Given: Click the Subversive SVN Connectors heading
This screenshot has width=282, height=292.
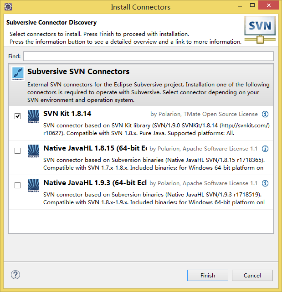Looking at the screenshot, I should (78, 71).
